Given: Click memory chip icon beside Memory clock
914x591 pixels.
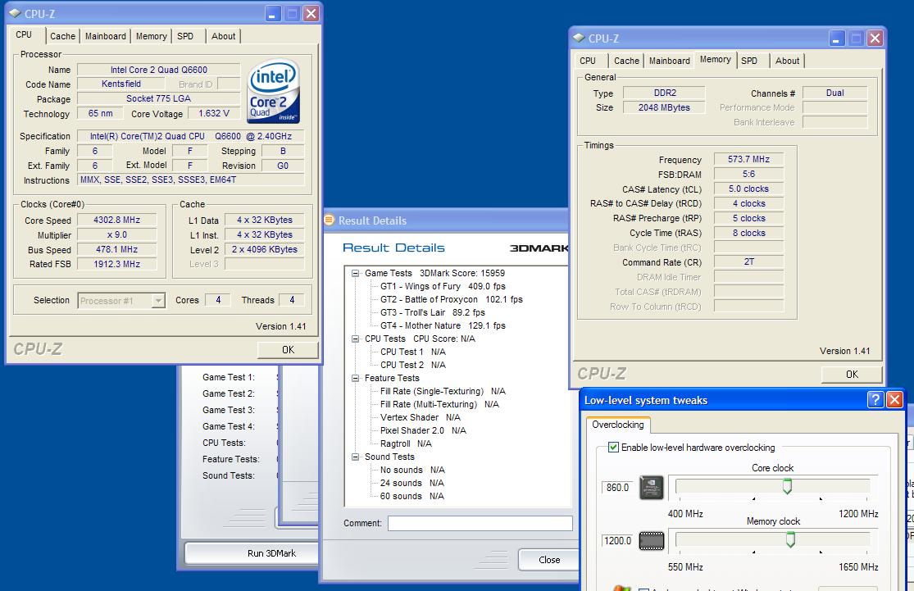Looking at the screenshot, I should [x=652, y=541].
